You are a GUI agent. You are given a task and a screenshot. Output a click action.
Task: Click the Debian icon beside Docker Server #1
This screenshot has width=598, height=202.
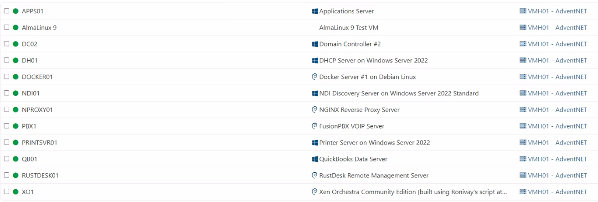[x=314, y=77]
